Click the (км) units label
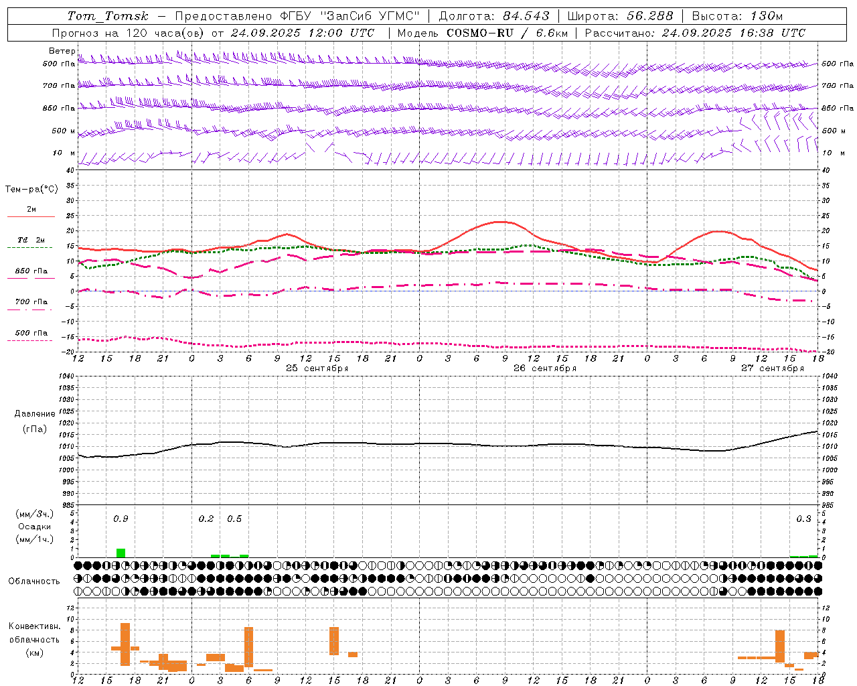 [x=34, y=653]
